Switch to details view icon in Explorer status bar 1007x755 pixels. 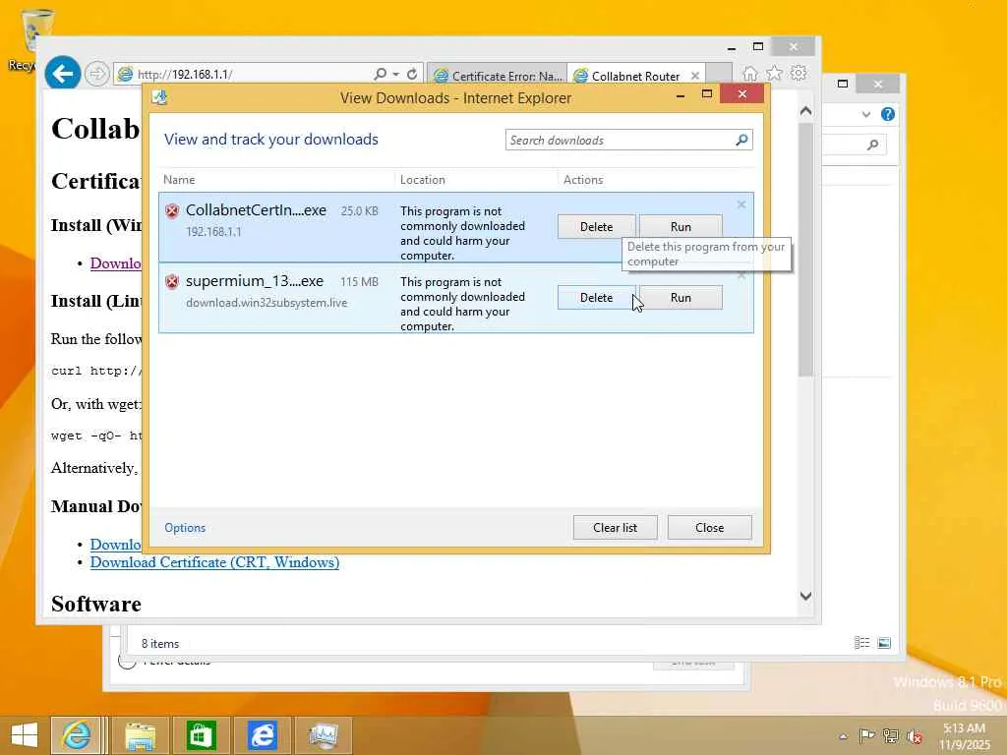861,643
